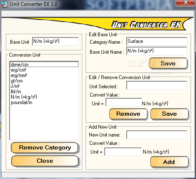Click the Close button
Screen dimensions: 196x179
pyautogui.click(x=45, y=161)
